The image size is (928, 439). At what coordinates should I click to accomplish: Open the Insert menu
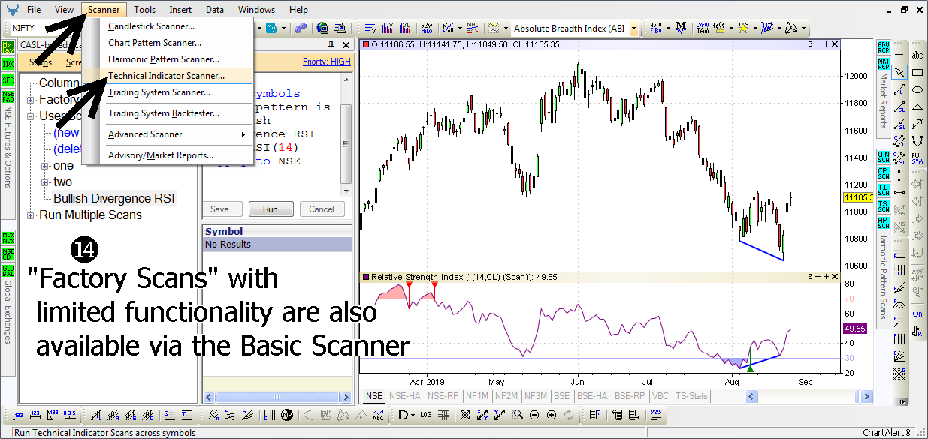[180, 10]
